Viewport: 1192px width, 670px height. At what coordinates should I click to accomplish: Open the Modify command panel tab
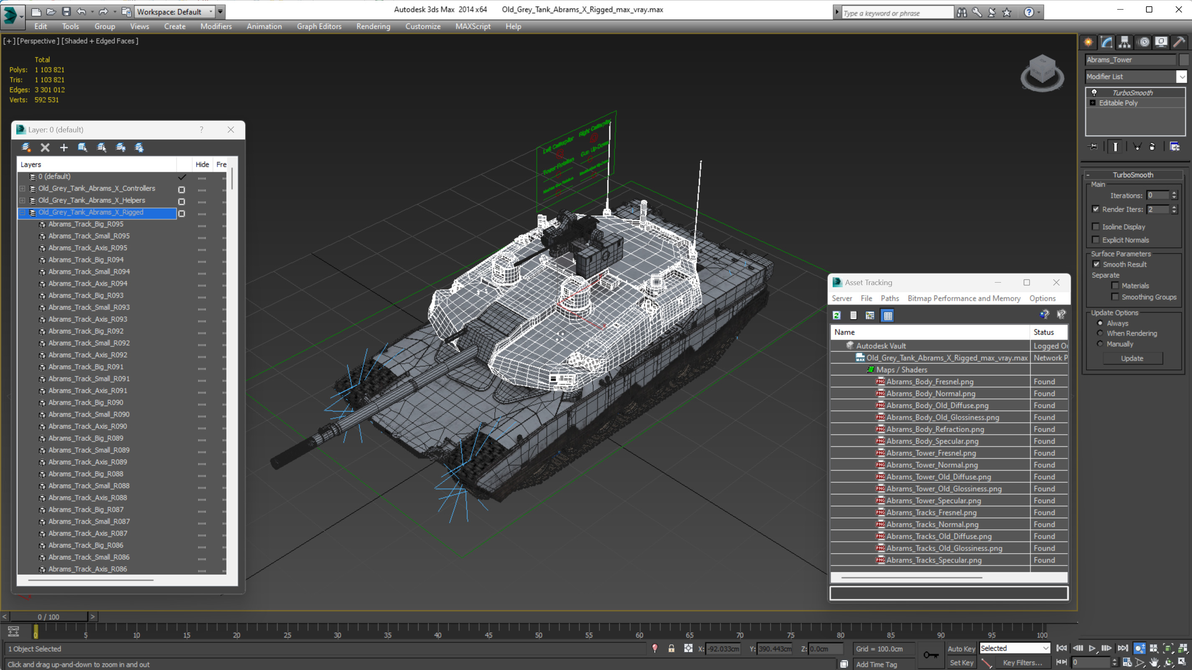pos(1106,42)
